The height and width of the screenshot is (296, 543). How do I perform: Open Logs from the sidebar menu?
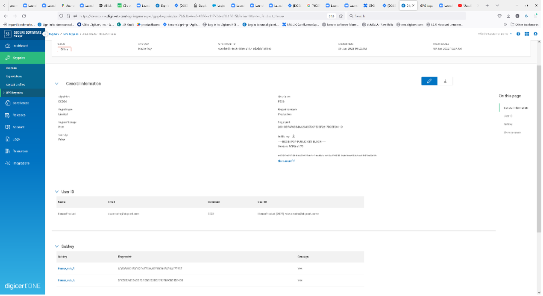[x=16, y=139]
